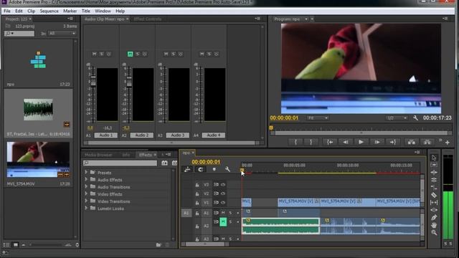Expand the Audio Effects folder
Screen dimensions: 459x258
tap(86, 179)
